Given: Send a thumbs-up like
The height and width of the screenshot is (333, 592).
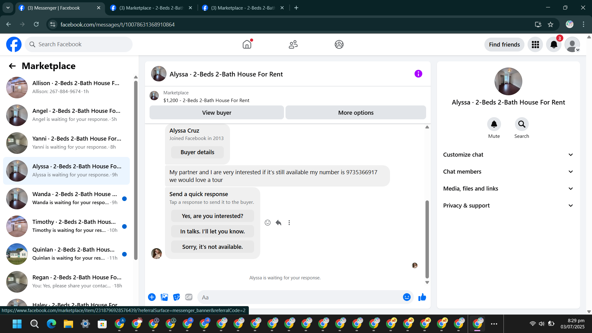Looking at the screenshot, I should (422, 297).
